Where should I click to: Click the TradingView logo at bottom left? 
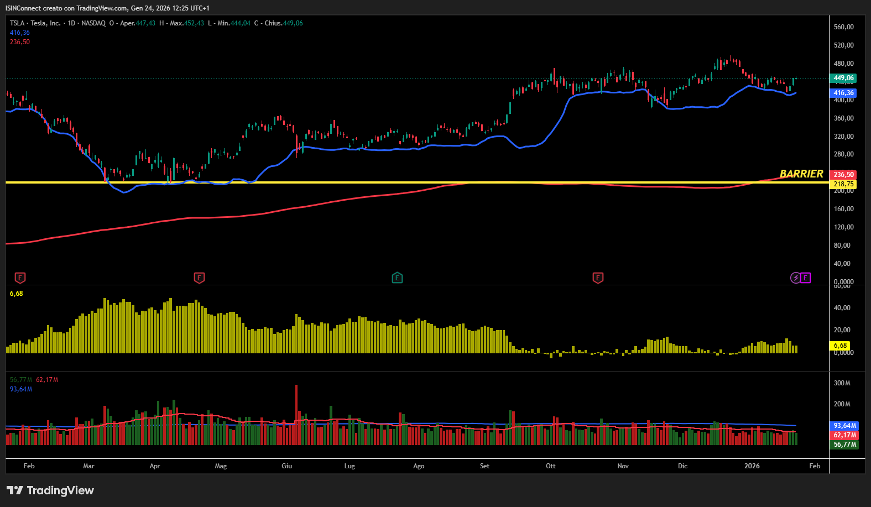point(50,490)
